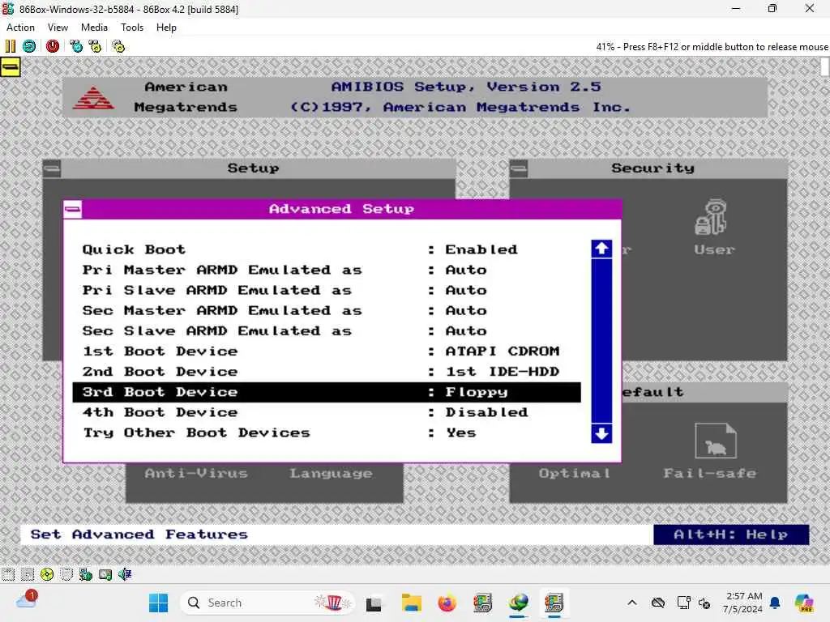Click the User label in Security
Image resolution: width=830 pixels, height=622 pixels.
[715, 249]
